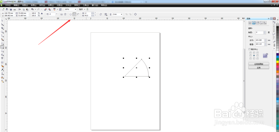
Task: Select the Polygon tool
Action: [x=2, y=51]
